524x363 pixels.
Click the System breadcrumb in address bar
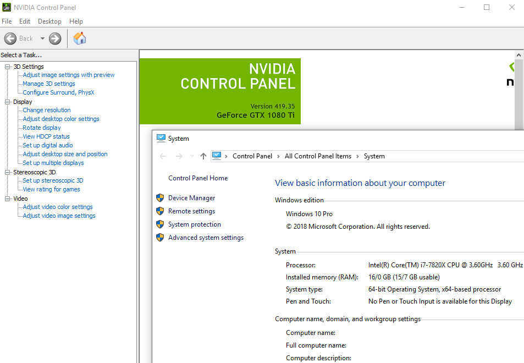(374, 156)
